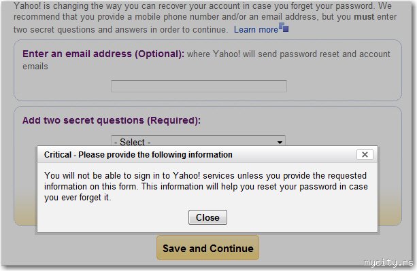The width and height of the screenshot is (417, 271).
Task: Click the password reset emails description text
Action: click(x=206, y=60)
